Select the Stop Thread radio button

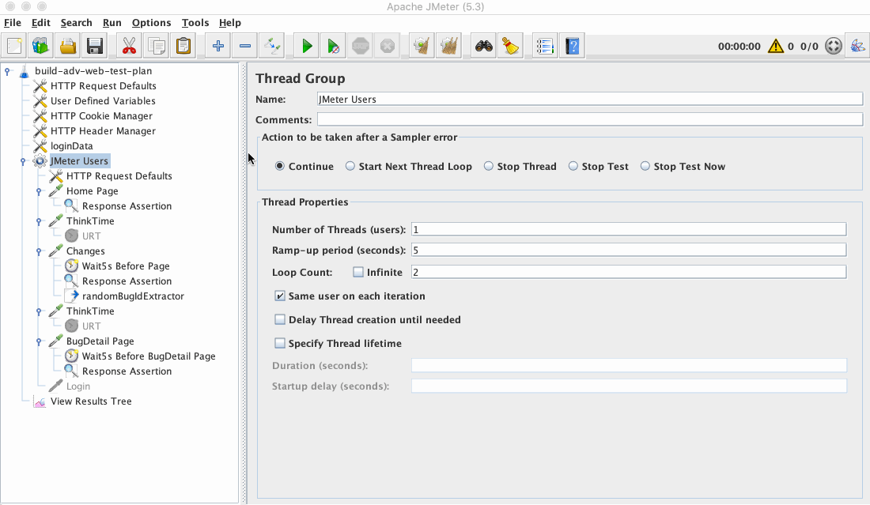[x=488, y=166]
